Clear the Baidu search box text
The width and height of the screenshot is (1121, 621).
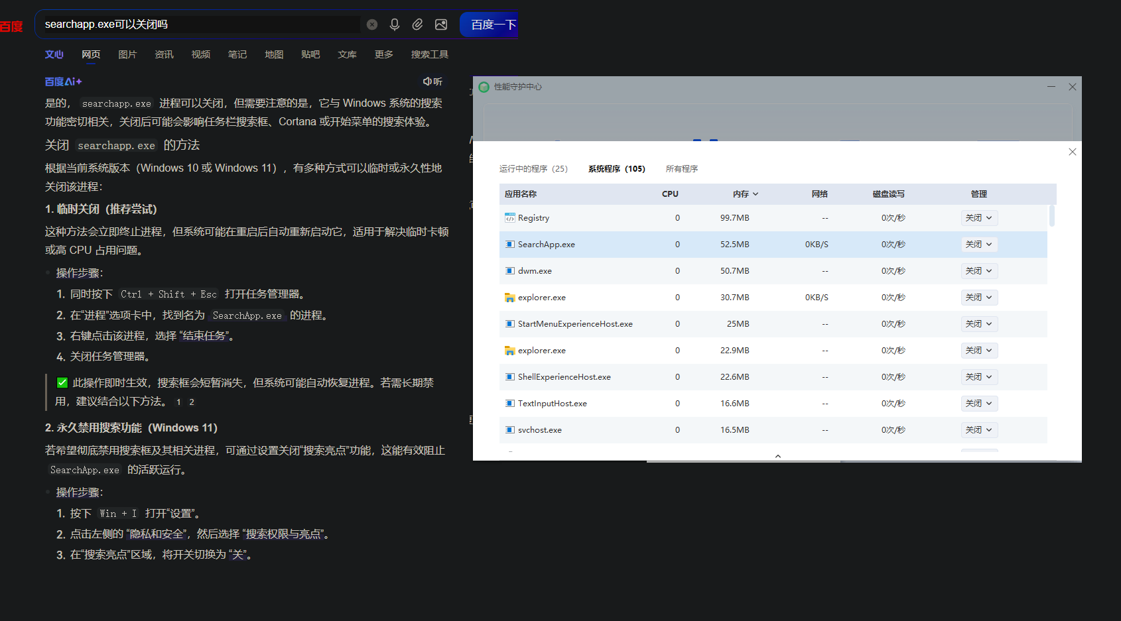pos(372,25)
